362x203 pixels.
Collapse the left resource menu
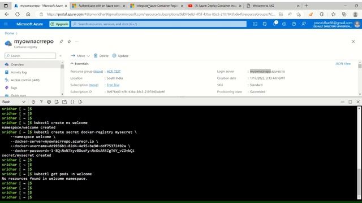61,56
